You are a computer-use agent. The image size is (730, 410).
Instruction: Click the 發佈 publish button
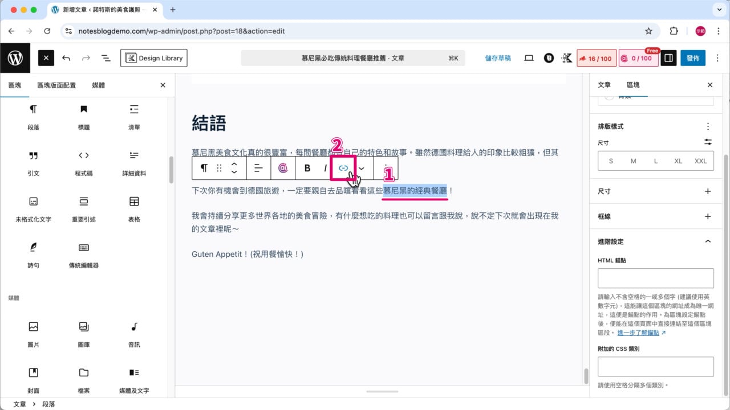693,58
